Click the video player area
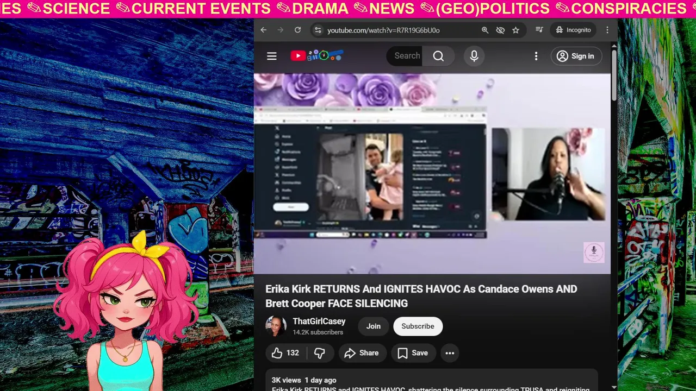Viewport: 696px width, 391px height. coord(432,174)
